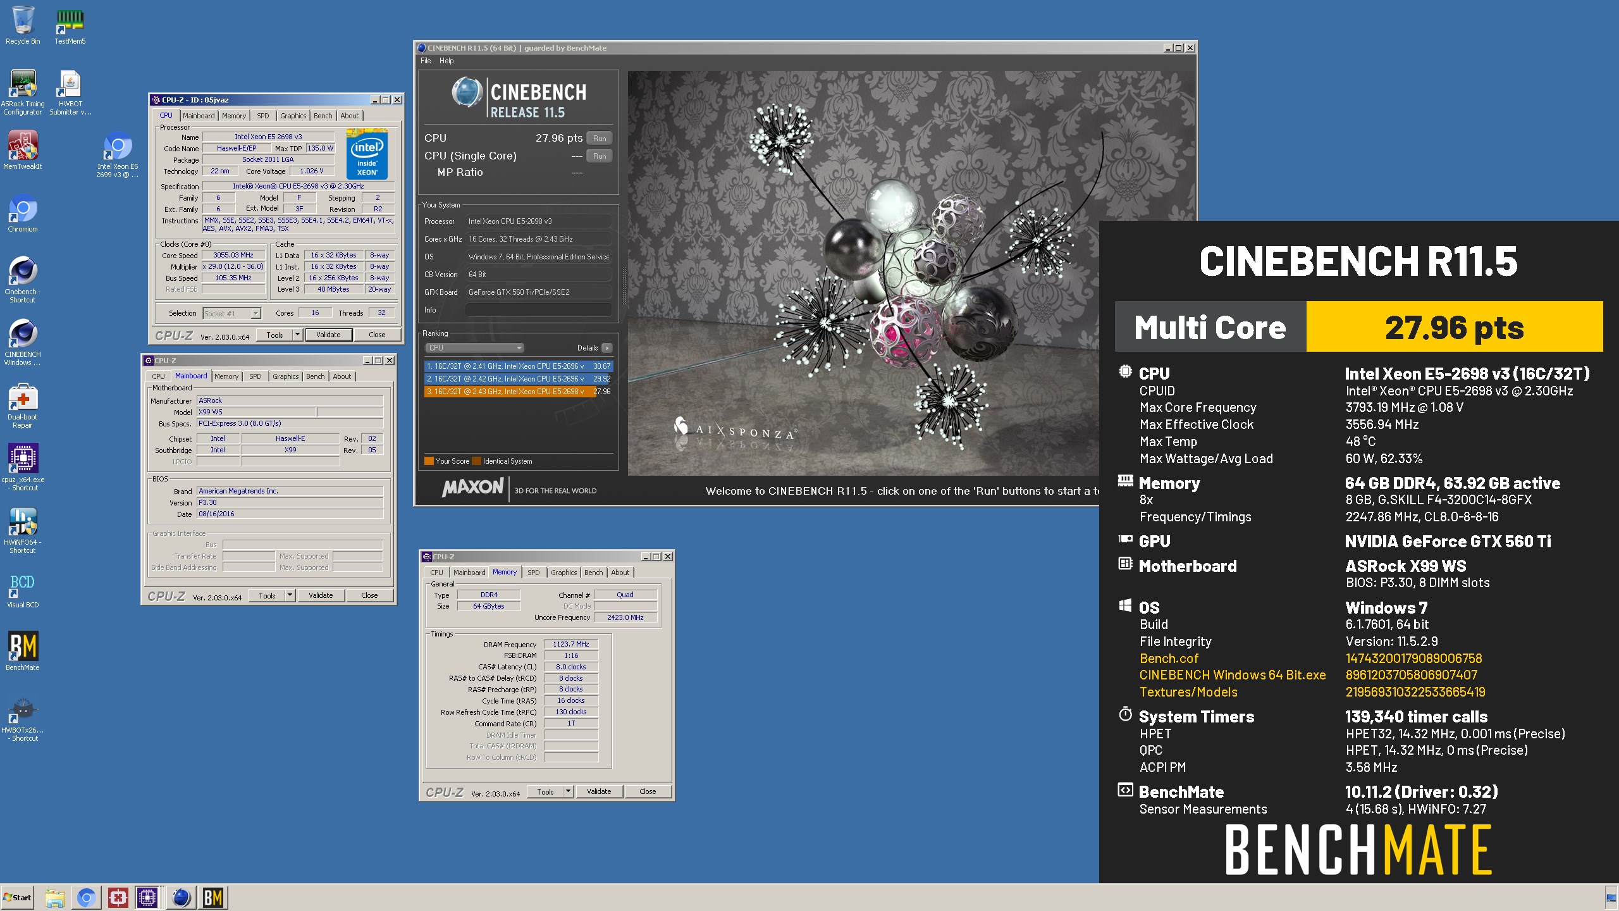Open cpuz_x64.exe shortcut icon
The height and width of the screenshot is (911, 1619).
[x=23, y=468]
